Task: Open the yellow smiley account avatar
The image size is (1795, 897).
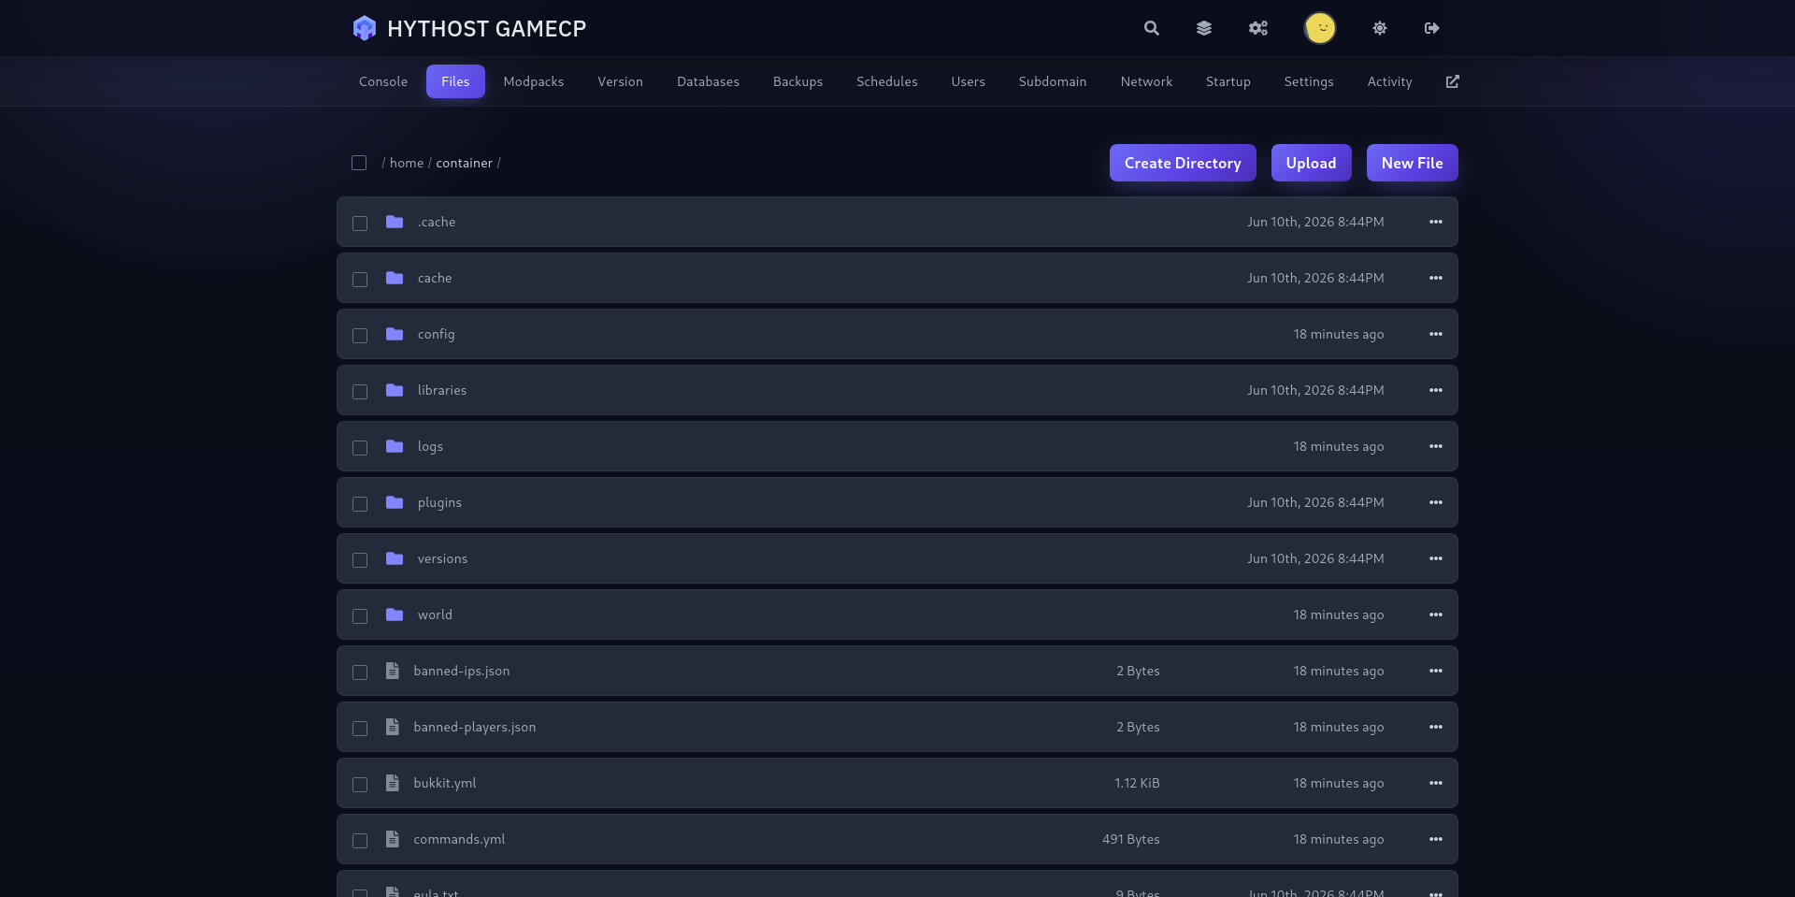Action: 1320,28
